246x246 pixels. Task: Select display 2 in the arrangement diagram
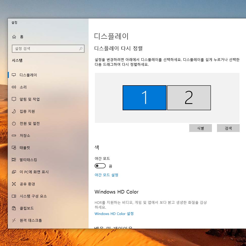click(189, 98)
